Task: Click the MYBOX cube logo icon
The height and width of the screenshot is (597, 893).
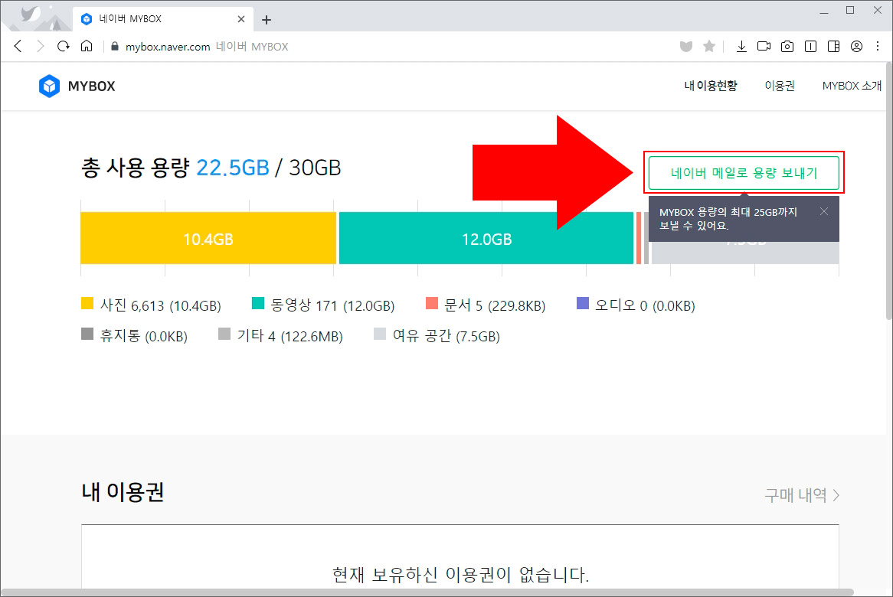Action: (x=49, y=86)
